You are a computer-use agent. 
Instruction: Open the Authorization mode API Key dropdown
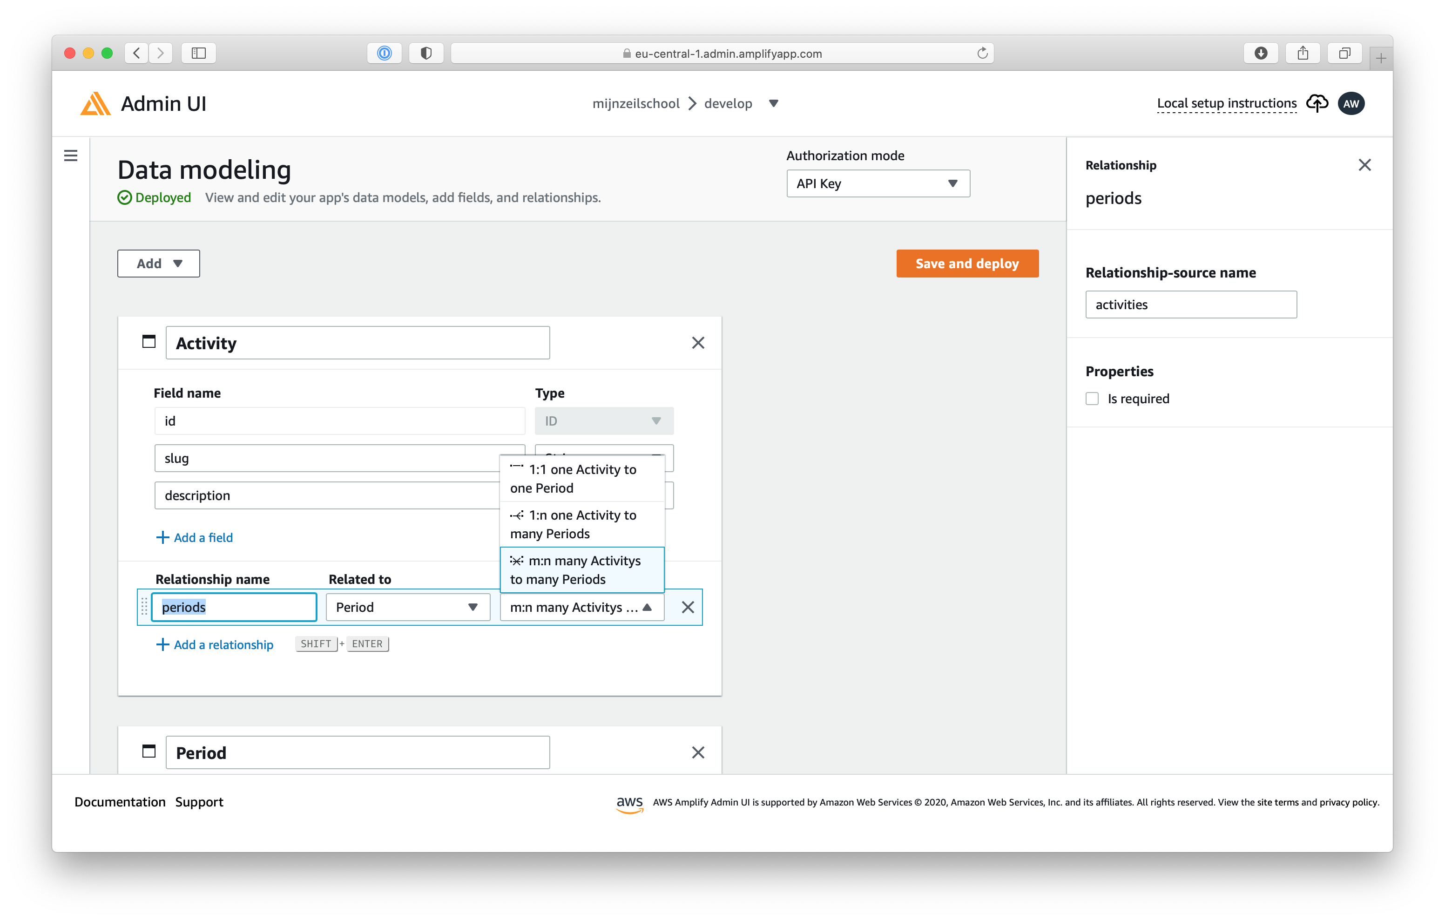click(x=878, y=184)
